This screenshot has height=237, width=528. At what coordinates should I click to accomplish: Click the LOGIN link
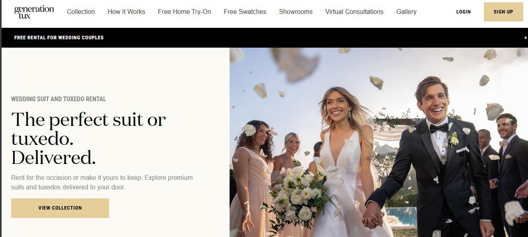point(463,12)
